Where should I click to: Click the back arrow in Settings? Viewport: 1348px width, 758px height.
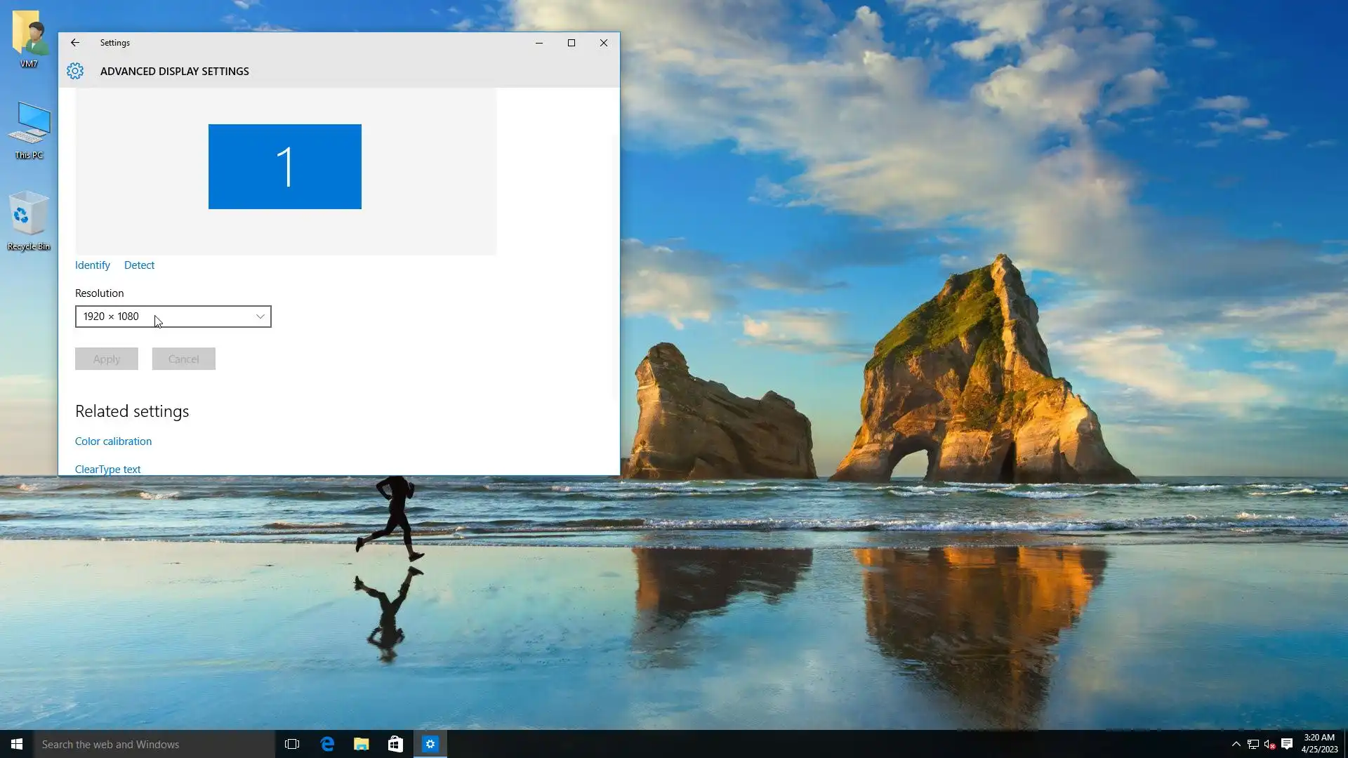tap(75, 43)
